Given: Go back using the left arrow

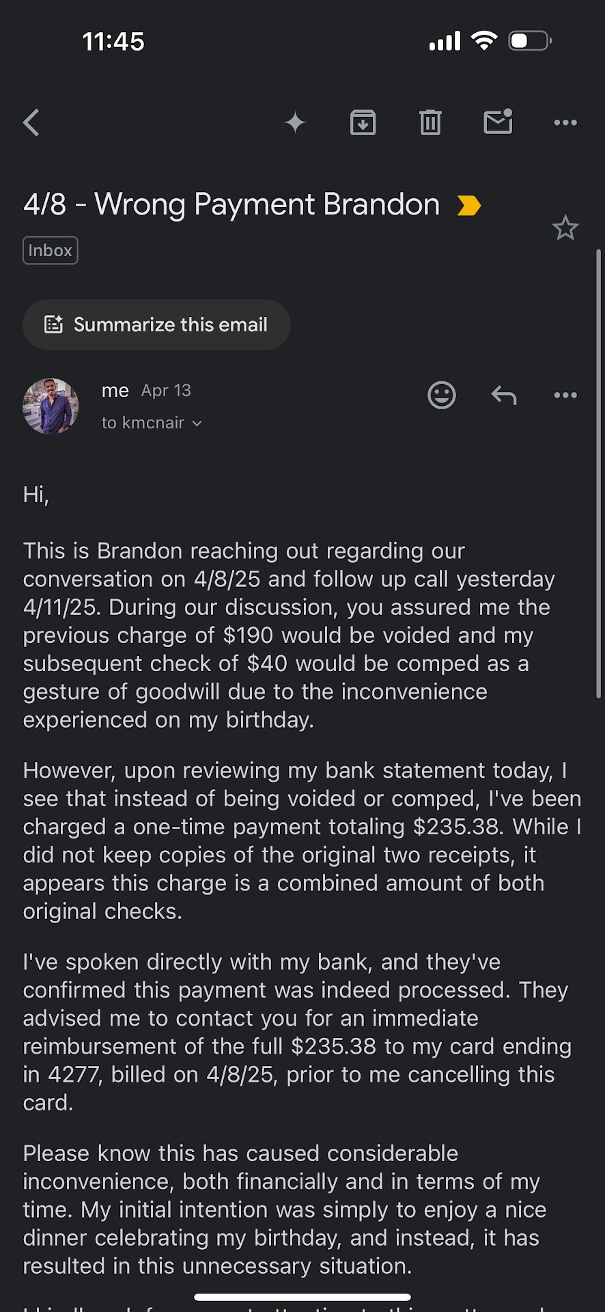Looking at the screenshot, I should 31,123.
